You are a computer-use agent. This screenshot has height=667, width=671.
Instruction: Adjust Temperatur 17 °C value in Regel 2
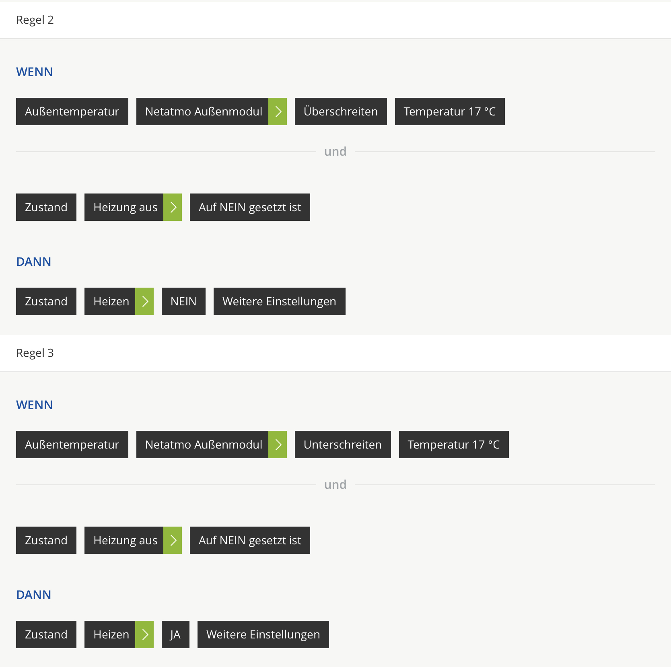449,111
